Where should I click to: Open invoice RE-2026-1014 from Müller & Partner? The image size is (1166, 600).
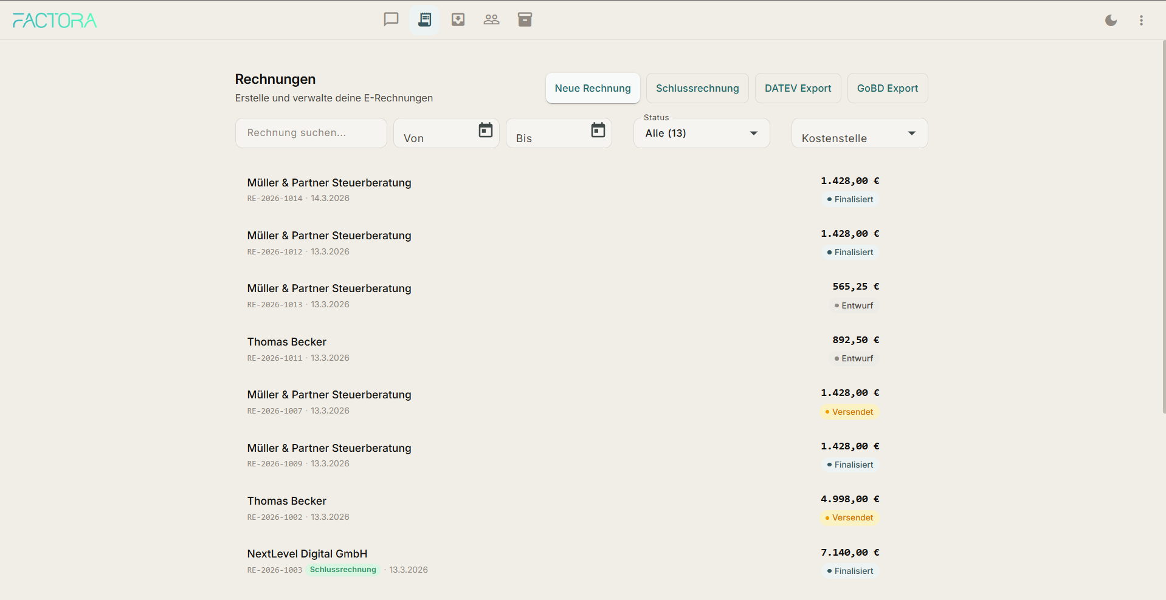329,183
